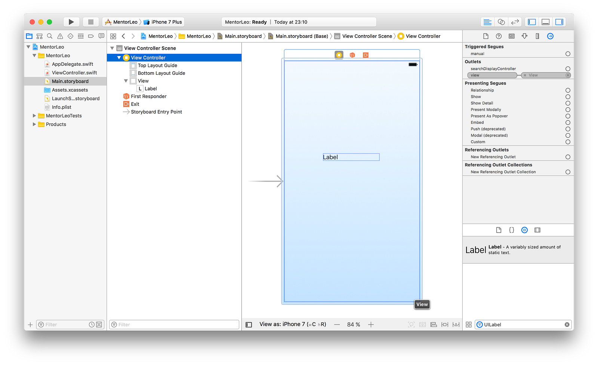Add a new file with plus button
Image resolution: width=598 pixels, height=365 pixels.
(30, 325)
